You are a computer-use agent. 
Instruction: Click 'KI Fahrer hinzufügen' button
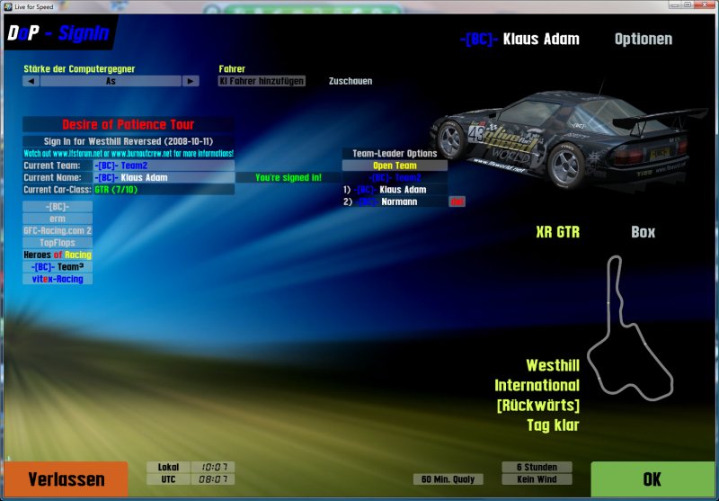pos(262,81)
